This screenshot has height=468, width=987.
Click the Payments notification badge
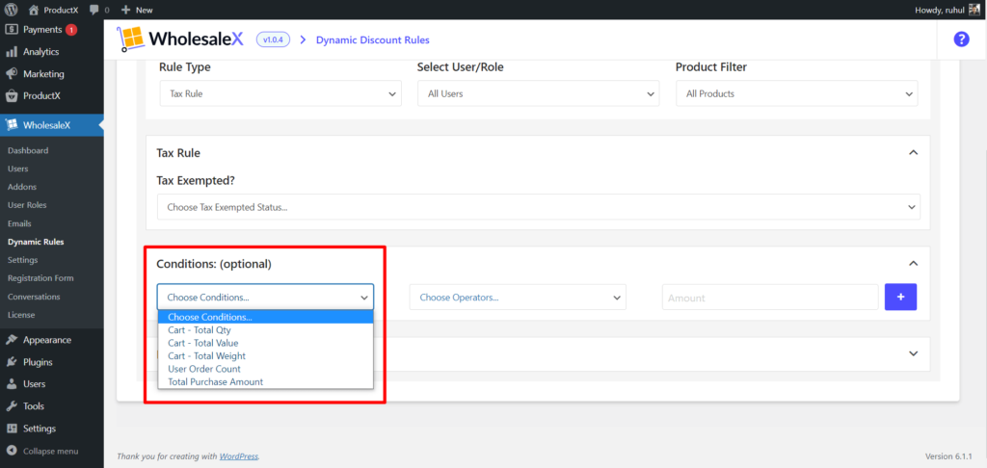pos(71,30)
